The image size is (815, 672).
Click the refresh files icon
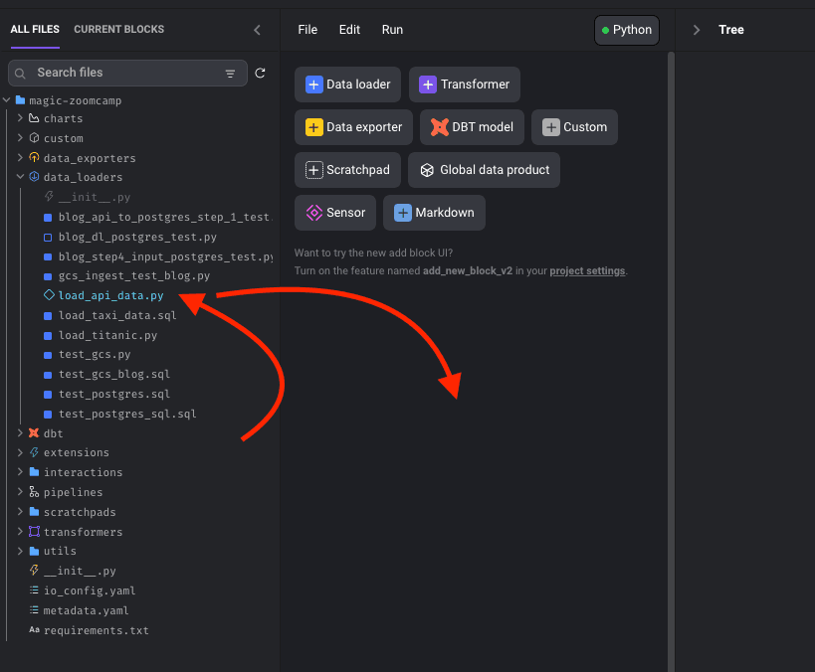pyautogui.click(x=260, y=73)
